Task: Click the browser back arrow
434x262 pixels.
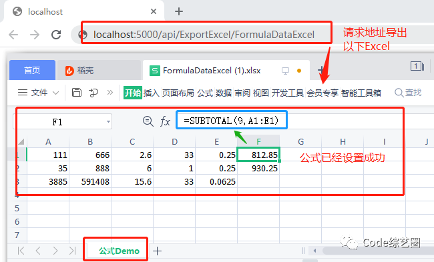Action: coord(13,35)
